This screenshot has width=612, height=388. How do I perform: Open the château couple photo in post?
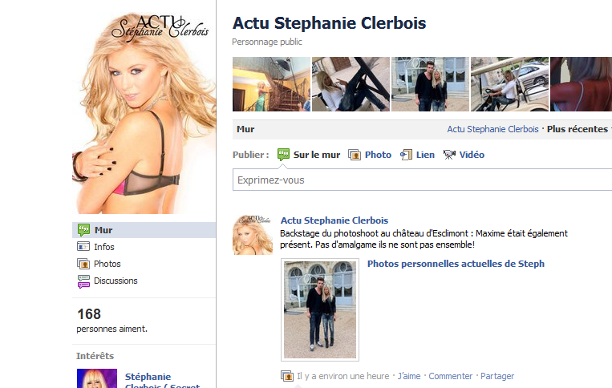point(320,309)
